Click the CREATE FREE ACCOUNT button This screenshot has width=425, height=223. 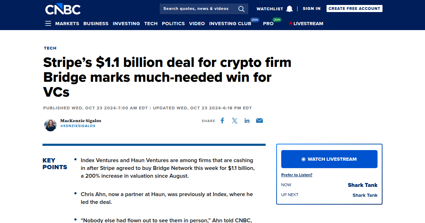(354, 8)
